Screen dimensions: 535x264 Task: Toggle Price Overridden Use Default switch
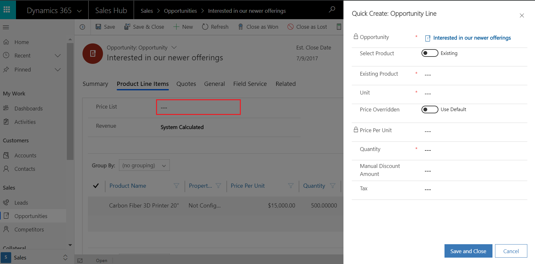[x=429, y=109]
